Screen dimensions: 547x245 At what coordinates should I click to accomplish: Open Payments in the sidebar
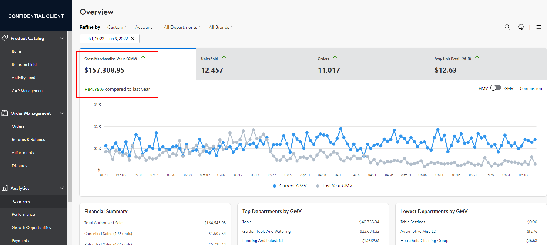[20, 241]
